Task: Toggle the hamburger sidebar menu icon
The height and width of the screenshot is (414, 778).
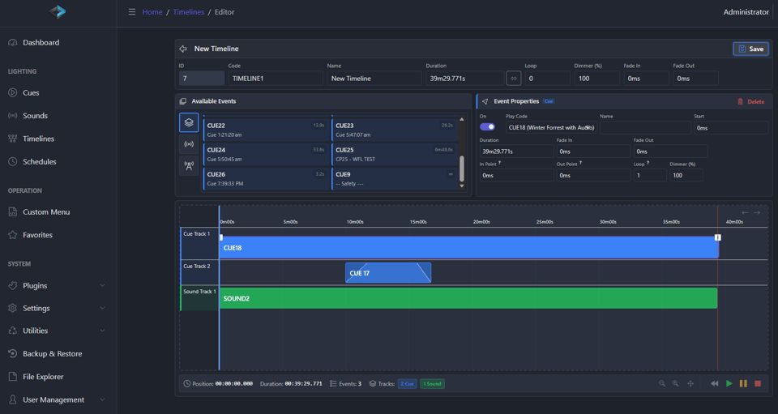Action: click(132, 12)
